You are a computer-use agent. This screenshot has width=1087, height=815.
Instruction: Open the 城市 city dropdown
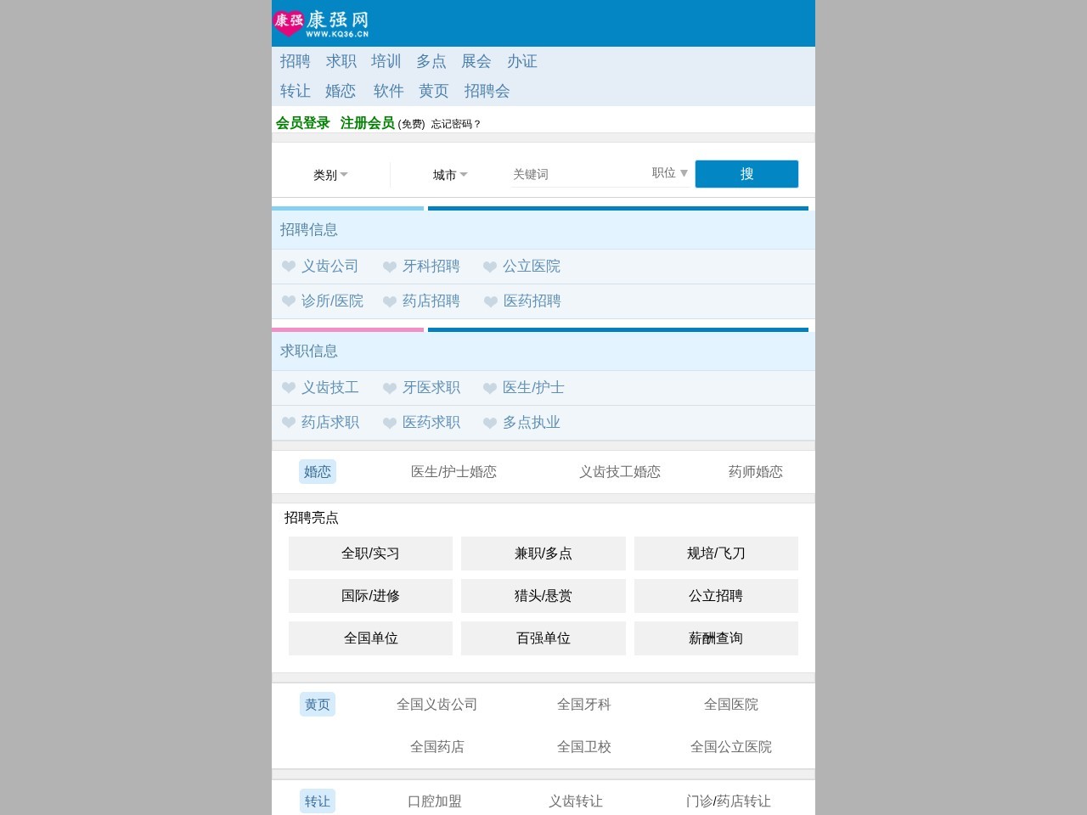pyautogui.click(x=448, y=175)
